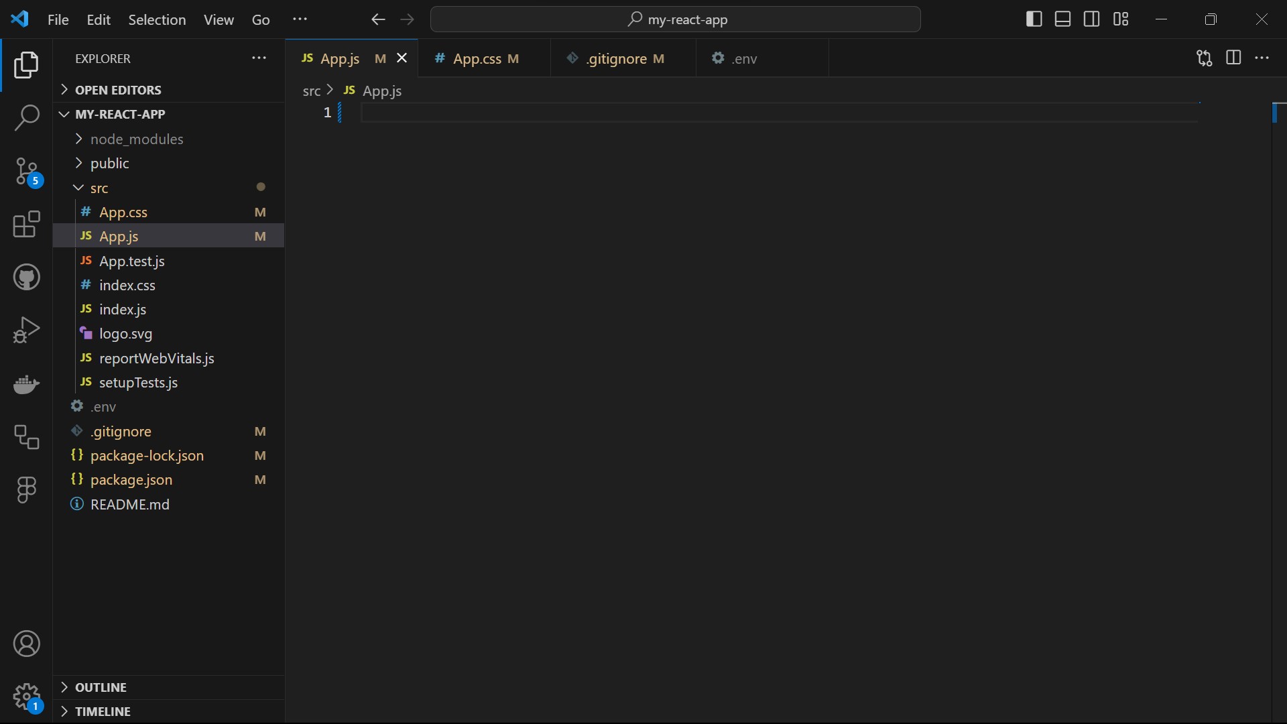Open the View menu
This screenshot has width=1287, height=724.
tap(219, 19)
